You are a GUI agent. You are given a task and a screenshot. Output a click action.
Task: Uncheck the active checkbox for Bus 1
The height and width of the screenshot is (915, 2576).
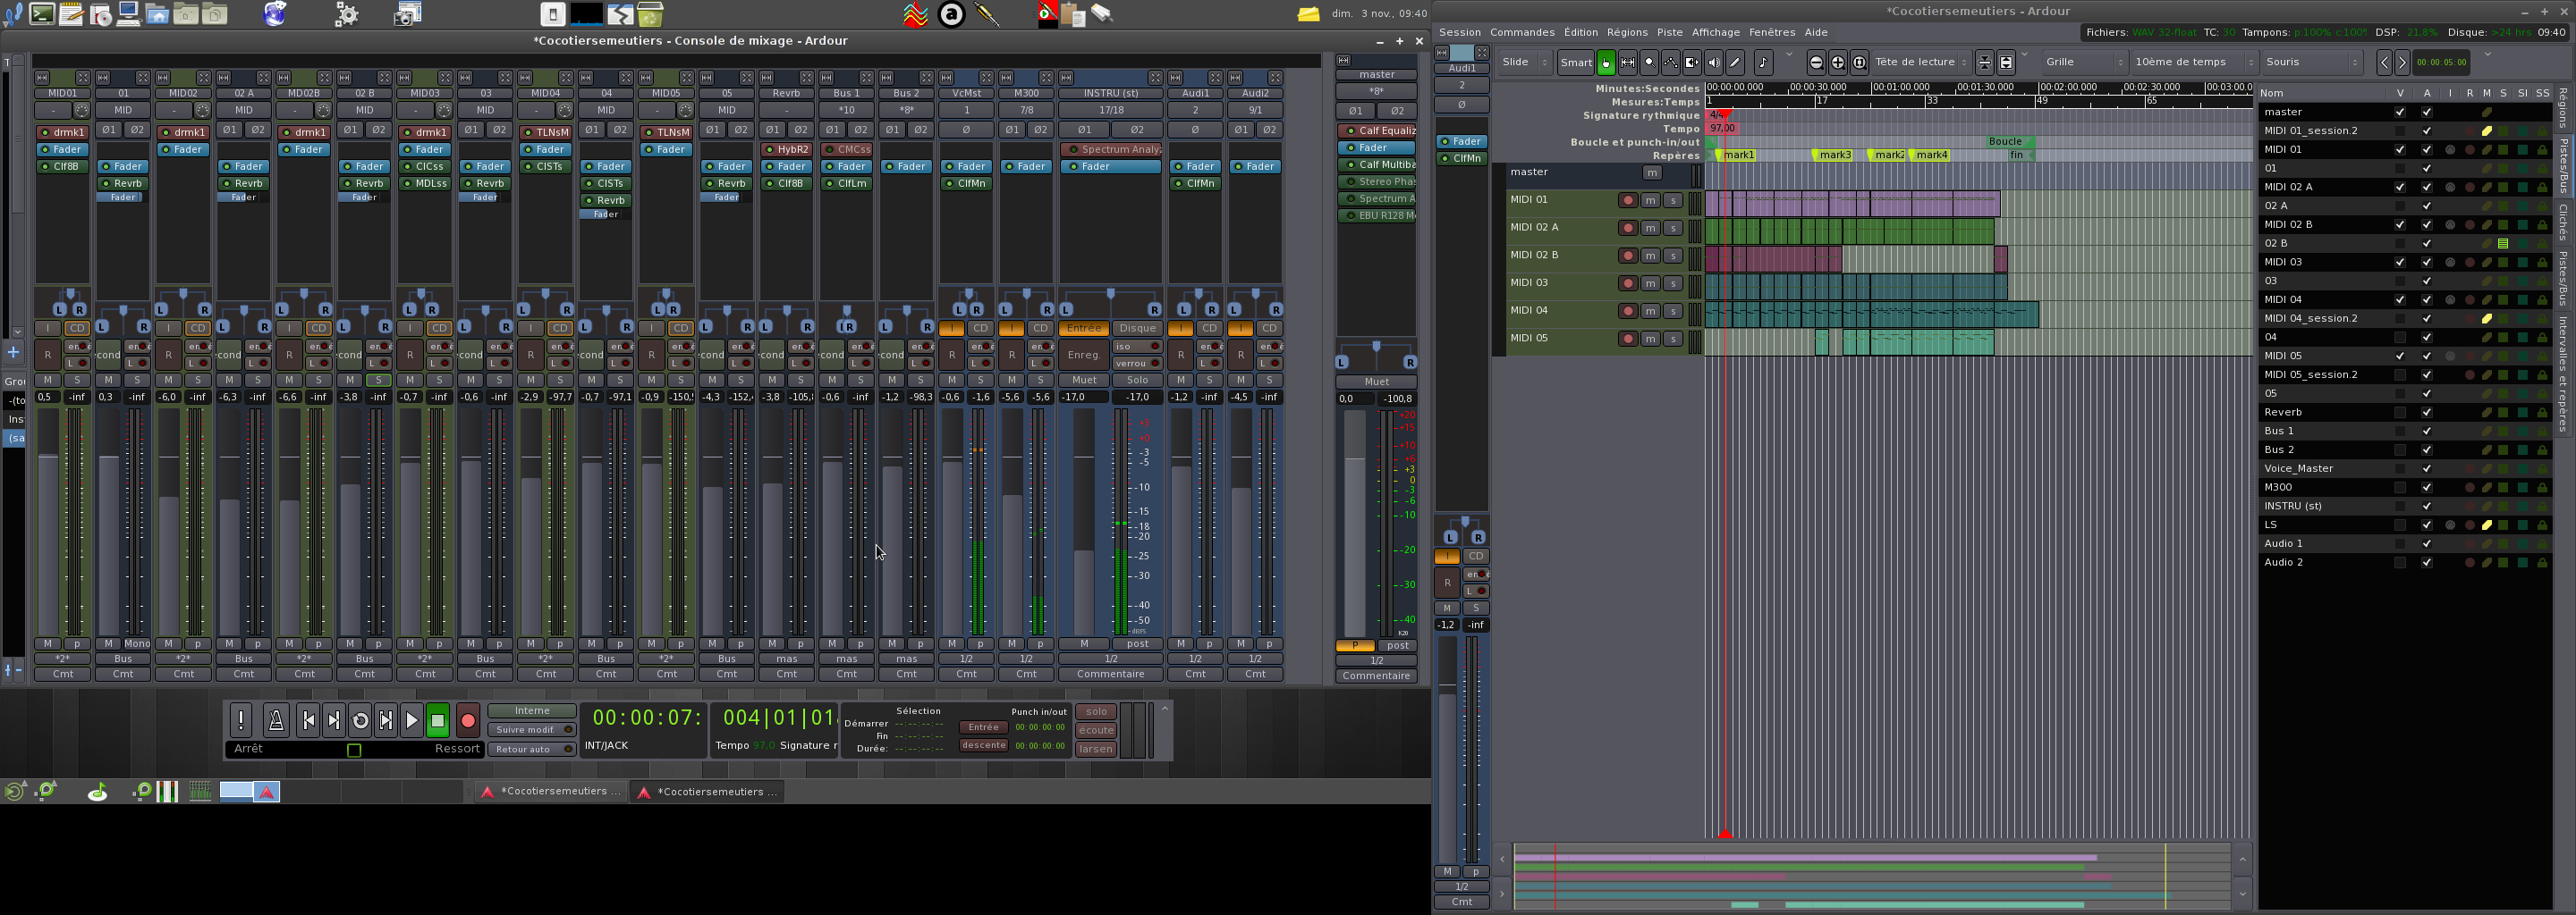2426,432
